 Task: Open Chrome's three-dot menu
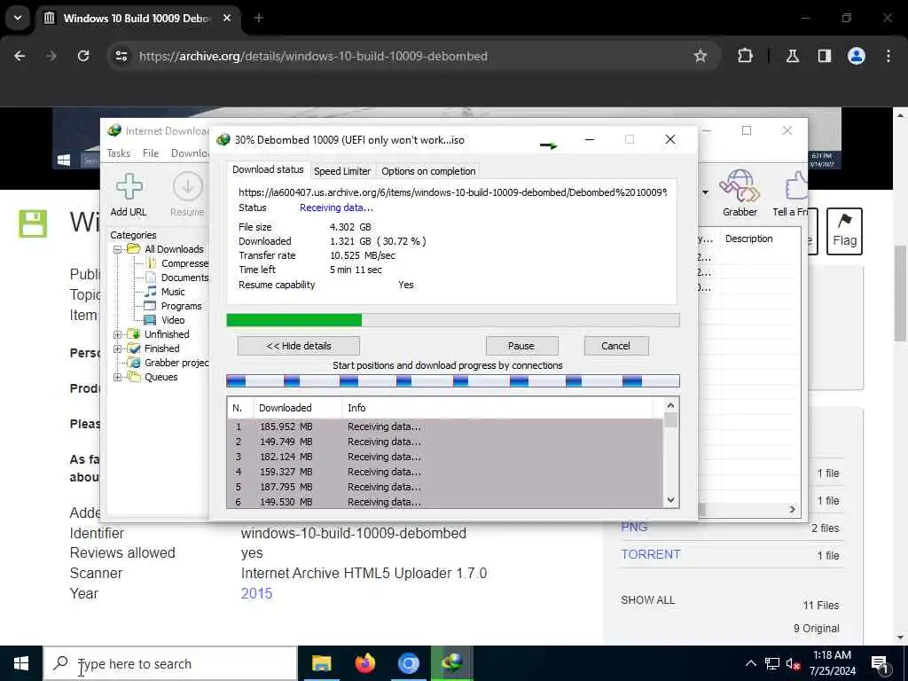point(888,56)
